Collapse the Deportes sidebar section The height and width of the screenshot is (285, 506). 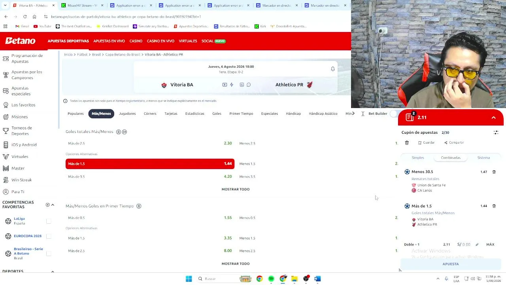point(53,271)
